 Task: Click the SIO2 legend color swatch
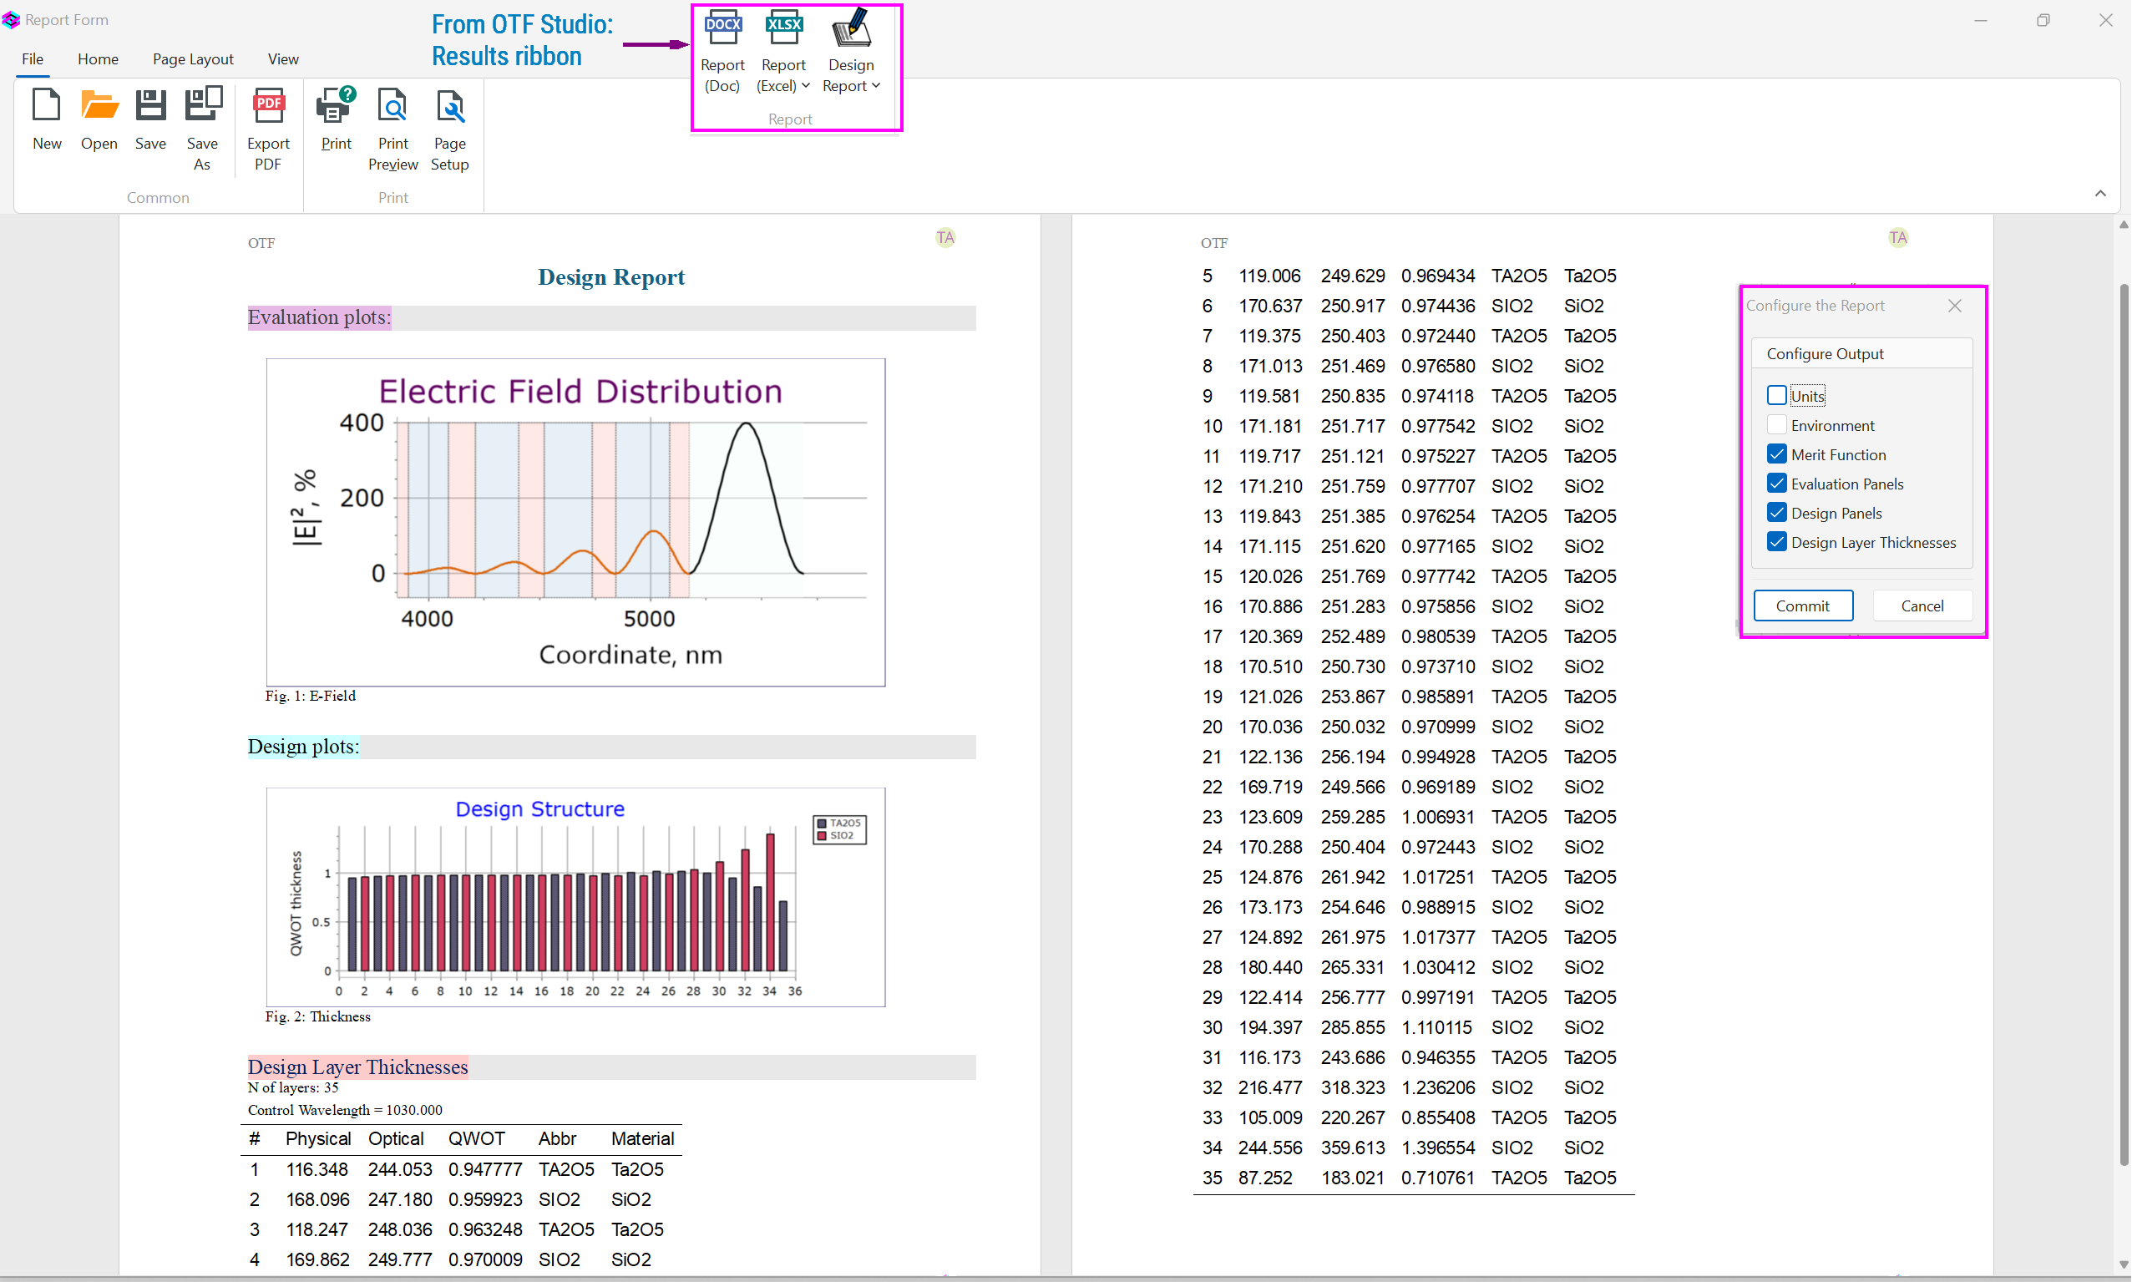click(x=822, y=836)
